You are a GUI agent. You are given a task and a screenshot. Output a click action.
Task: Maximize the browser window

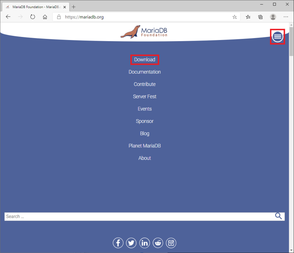pos(274,4)
